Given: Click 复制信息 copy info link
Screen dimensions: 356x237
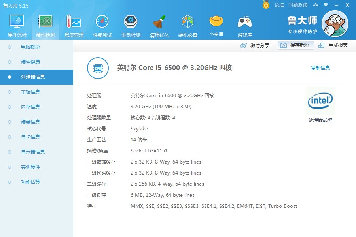Looking at the screenshot, I should pos(320,68).
